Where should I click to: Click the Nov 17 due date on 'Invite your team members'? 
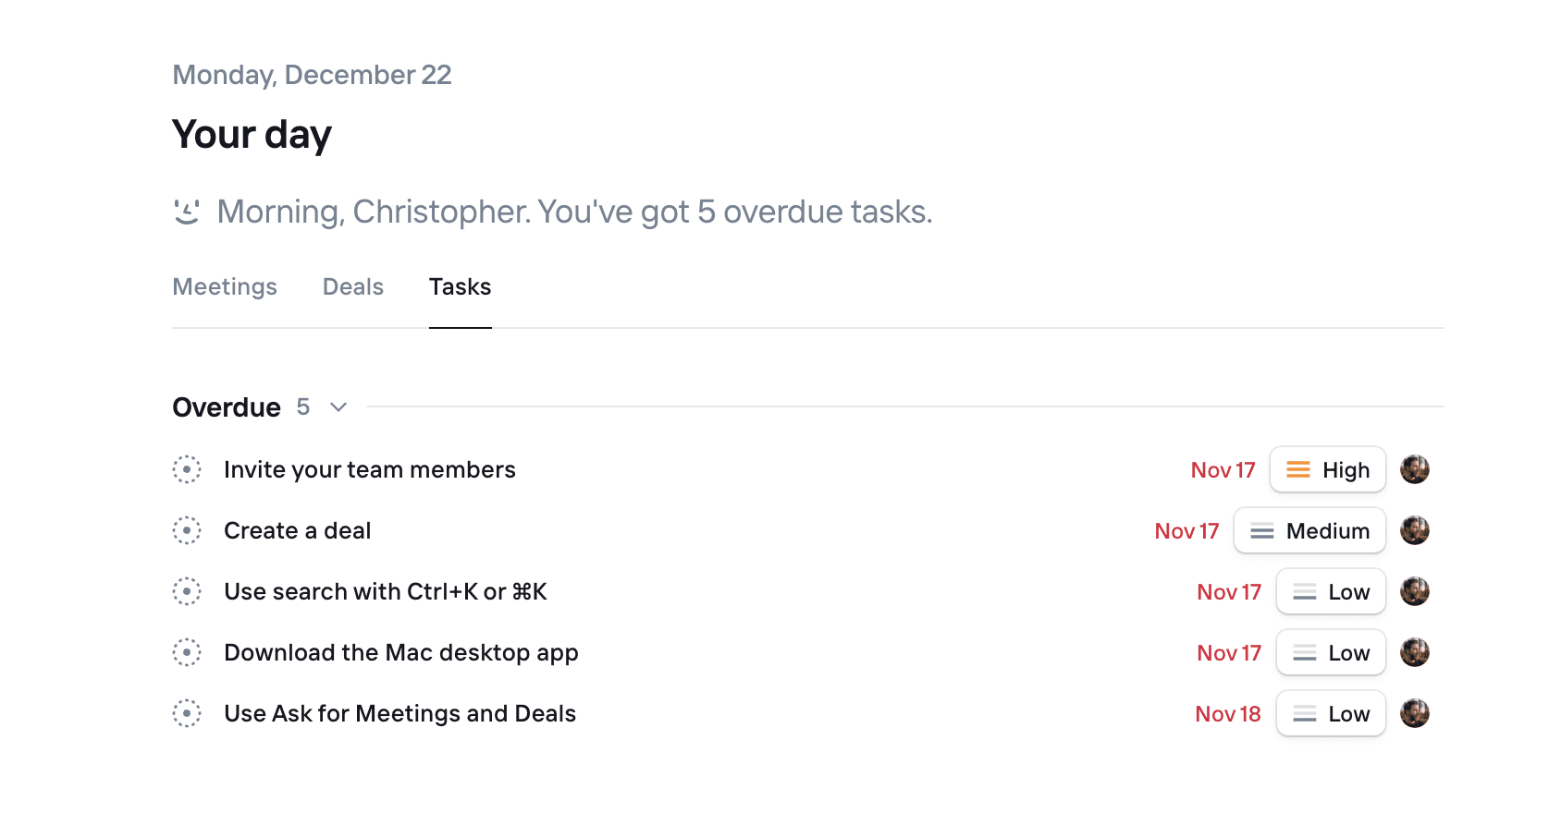tap(1223, 469)
